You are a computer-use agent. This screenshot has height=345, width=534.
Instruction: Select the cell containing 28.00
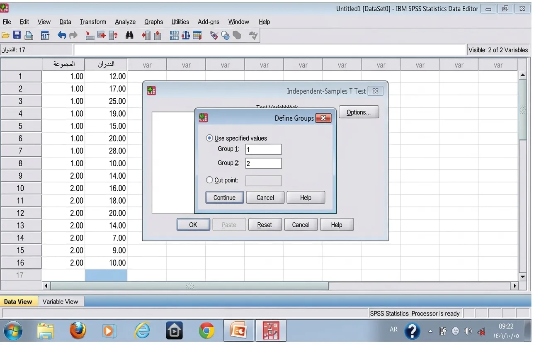(106, 151)
